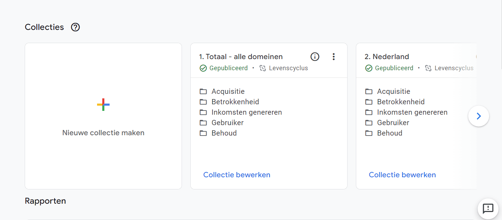Image resolution: width=502 pixels, height=220 pixels.
Task: Click Levenscyclus link icon in Totaal card
Action: point(263,68)
